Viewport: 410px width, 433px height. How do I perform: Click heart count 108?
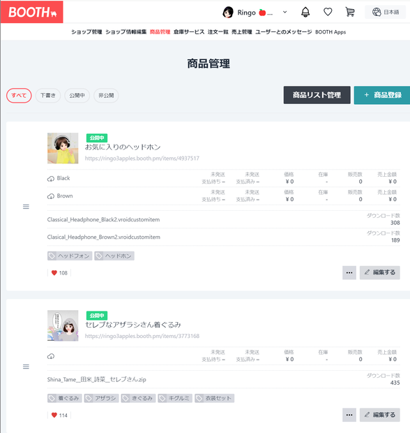[x=59, y=273]
